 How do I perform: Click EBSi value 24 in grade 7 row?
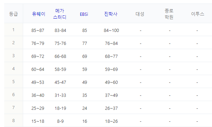click(85, 108)
